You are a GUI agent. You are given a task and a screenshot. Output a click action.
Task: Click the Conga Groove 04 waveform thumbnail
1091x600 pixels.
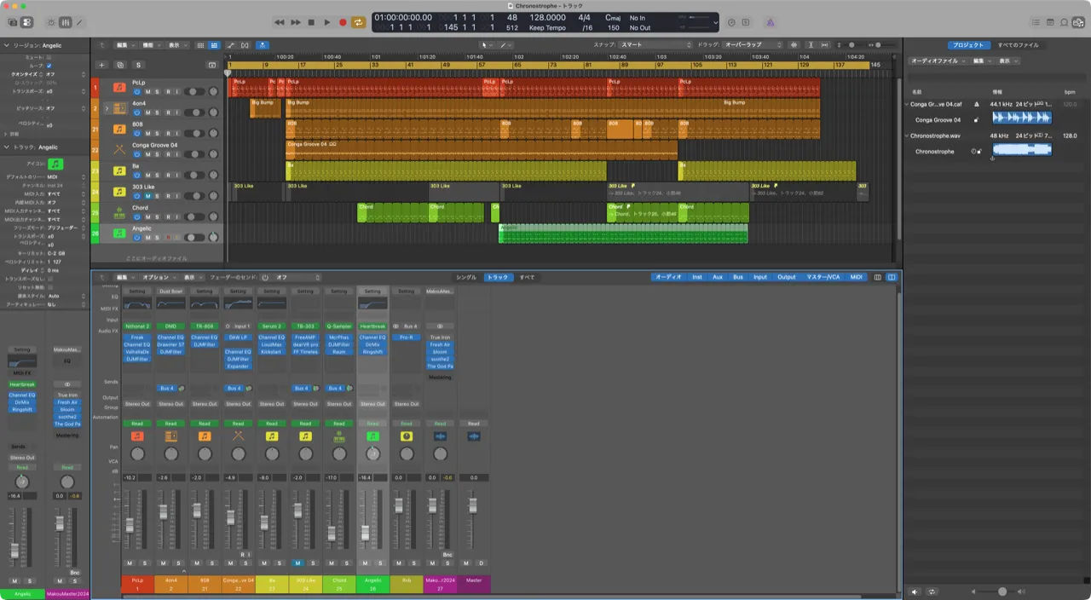1021,118
